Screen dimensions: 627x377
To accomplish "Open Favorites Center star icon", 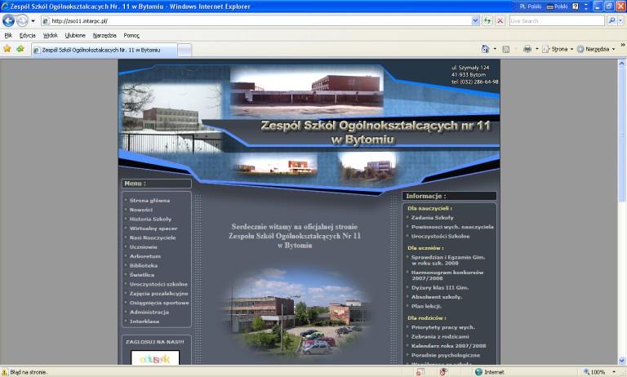I will point(7,49).
